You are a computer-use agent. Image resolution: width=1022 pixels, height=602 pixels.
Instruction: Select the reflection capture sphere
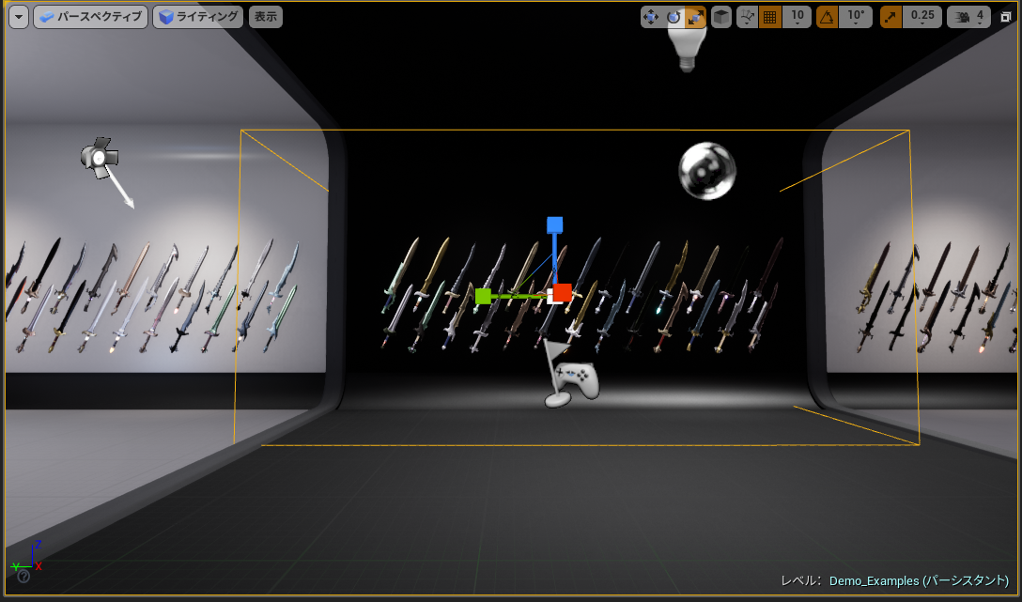click(707, 171)
